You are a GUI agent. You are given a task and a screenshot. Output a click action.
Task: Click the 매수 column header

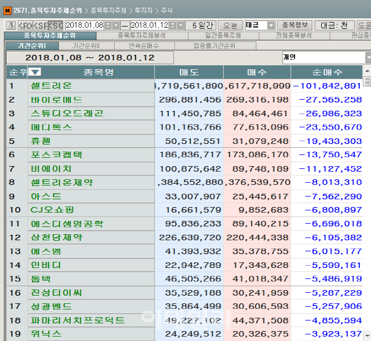(257, 72)
